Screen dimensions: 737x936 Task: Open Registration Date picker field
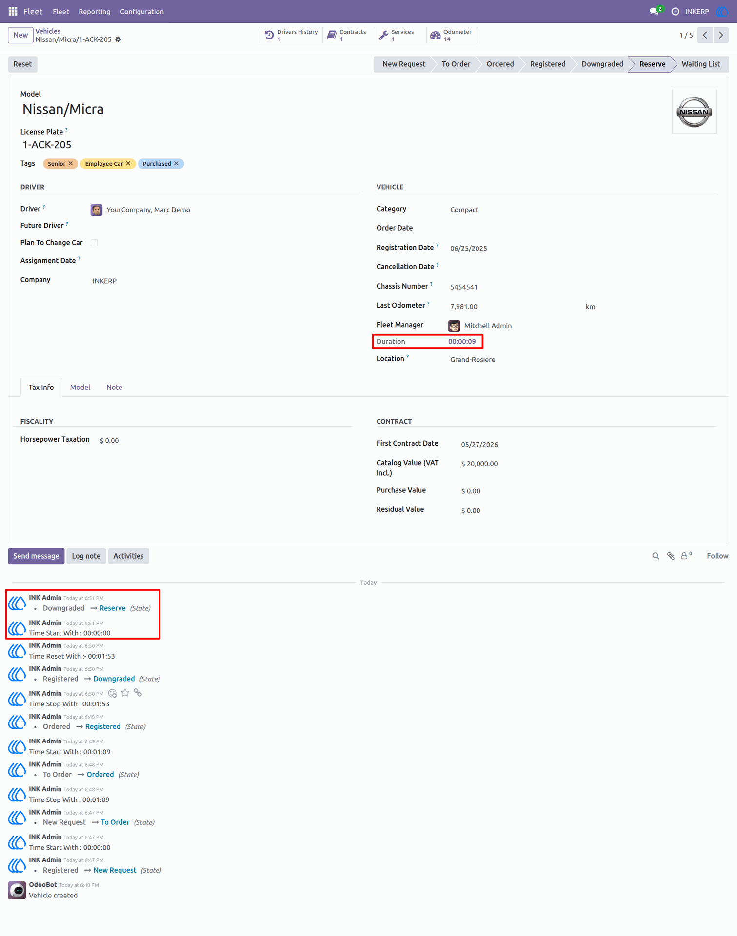[582, 248]
